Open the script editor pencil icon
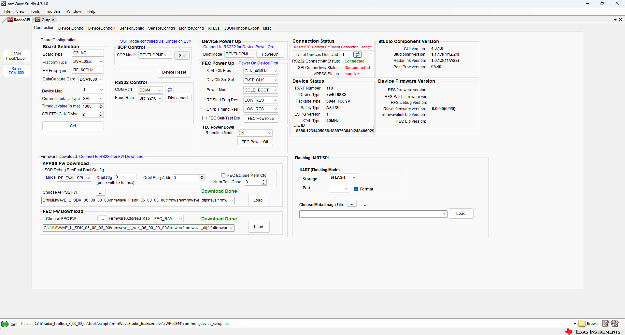Image resolution: width=625 pixels, height=335 pixels. (605, 324)
